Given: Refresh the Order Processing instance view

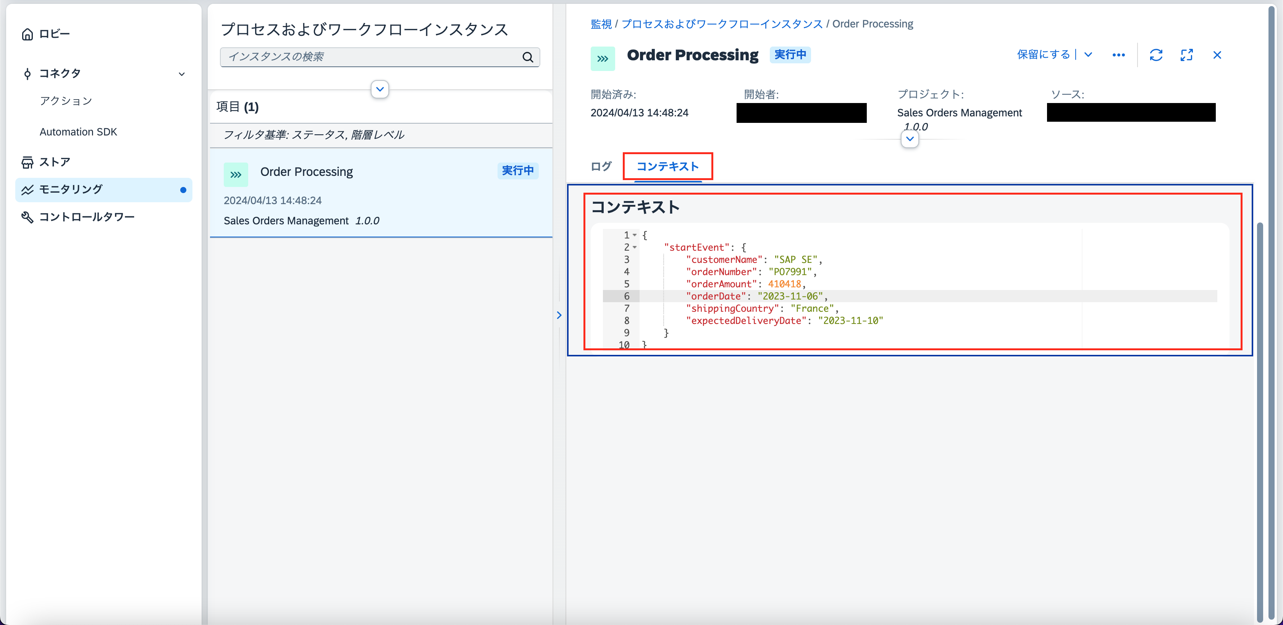Looking at the screenshot, I should (1157, 55).
